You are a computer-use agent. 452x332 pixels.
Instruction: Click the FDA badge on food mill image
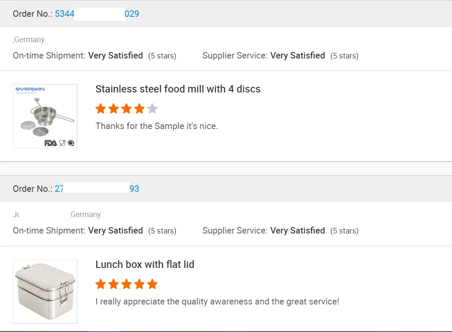[x=50, y=143]
